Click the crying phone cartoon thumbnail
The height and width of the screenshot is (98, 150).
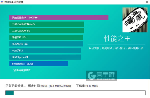coord(135,20)
